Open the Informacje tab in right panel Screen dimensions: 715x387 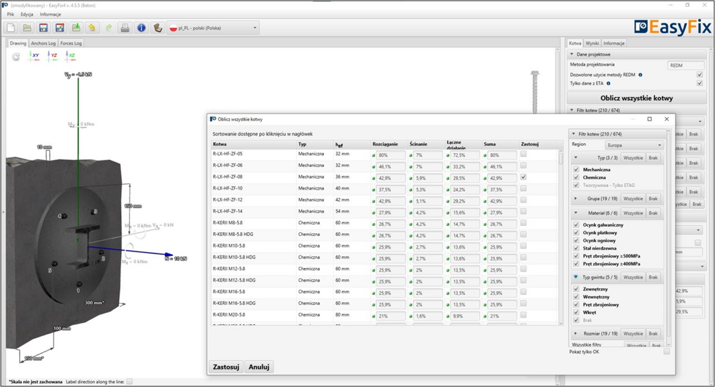[x=614, y=43]
